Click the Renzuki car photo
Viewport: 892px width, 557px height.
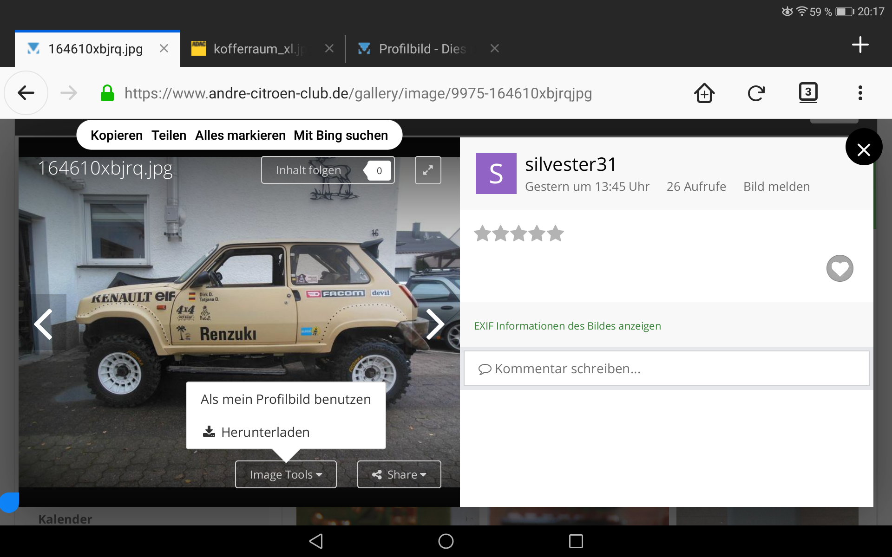click(x=239, y=322)
